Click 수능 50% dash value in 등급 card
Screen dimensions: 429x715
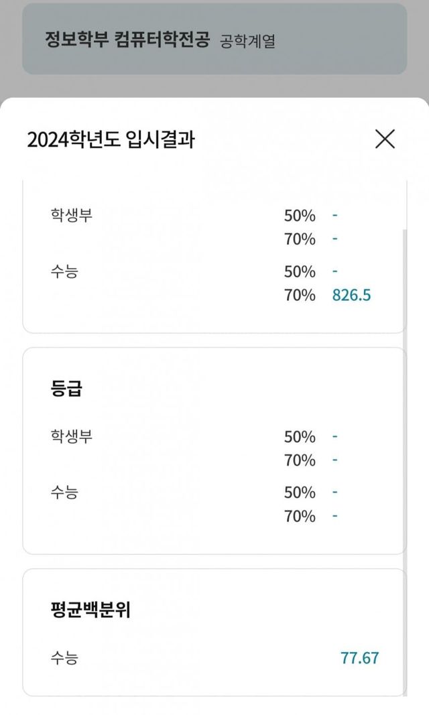pos(334,493)
